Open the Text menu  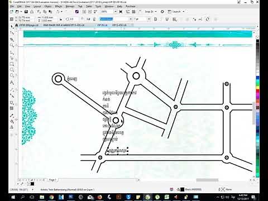(x=80, y=6)
